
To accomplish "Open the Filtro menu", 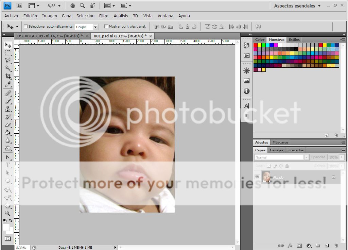I will pyautogui.click(x=104, y=16).
